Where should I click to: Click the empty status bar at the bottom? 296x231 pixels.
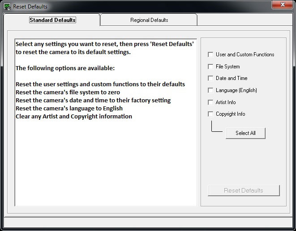pos(148,223)
